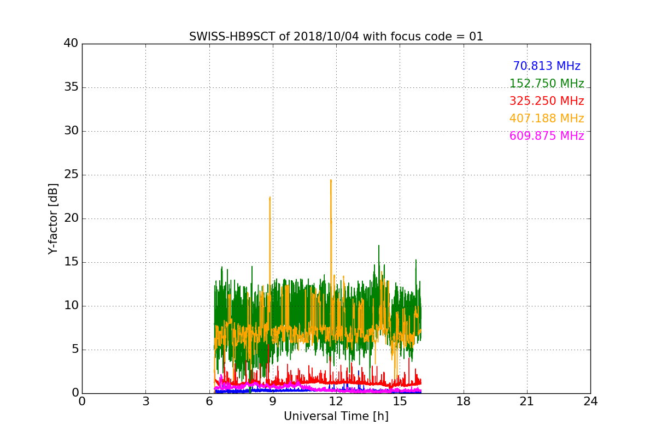Image resolution: width=656 pixels, height=437 pixels.
Task: Click the y-axis tick label 20
Action: click(71, 218)
